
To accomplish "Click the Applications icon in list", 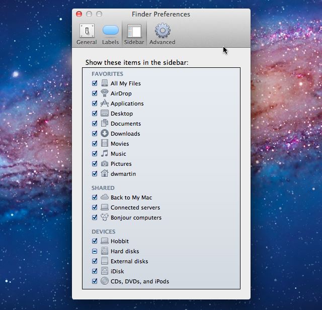I will tap(105, 104).
